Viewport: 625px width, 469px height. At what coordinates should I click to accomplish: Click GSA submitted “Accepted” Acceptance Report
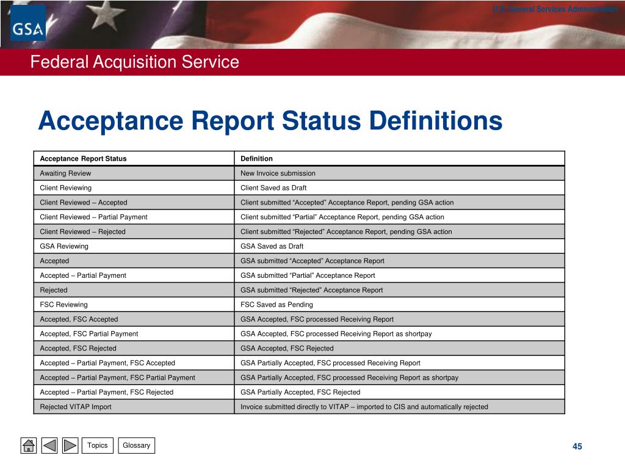point(400,261)
